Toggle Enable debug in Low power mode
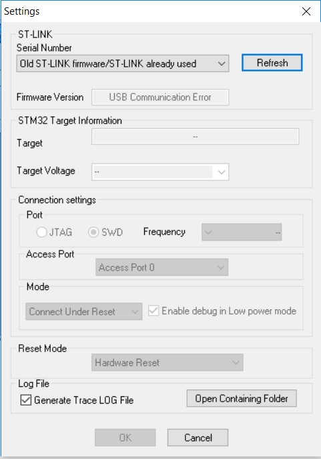 coord(153,311)
